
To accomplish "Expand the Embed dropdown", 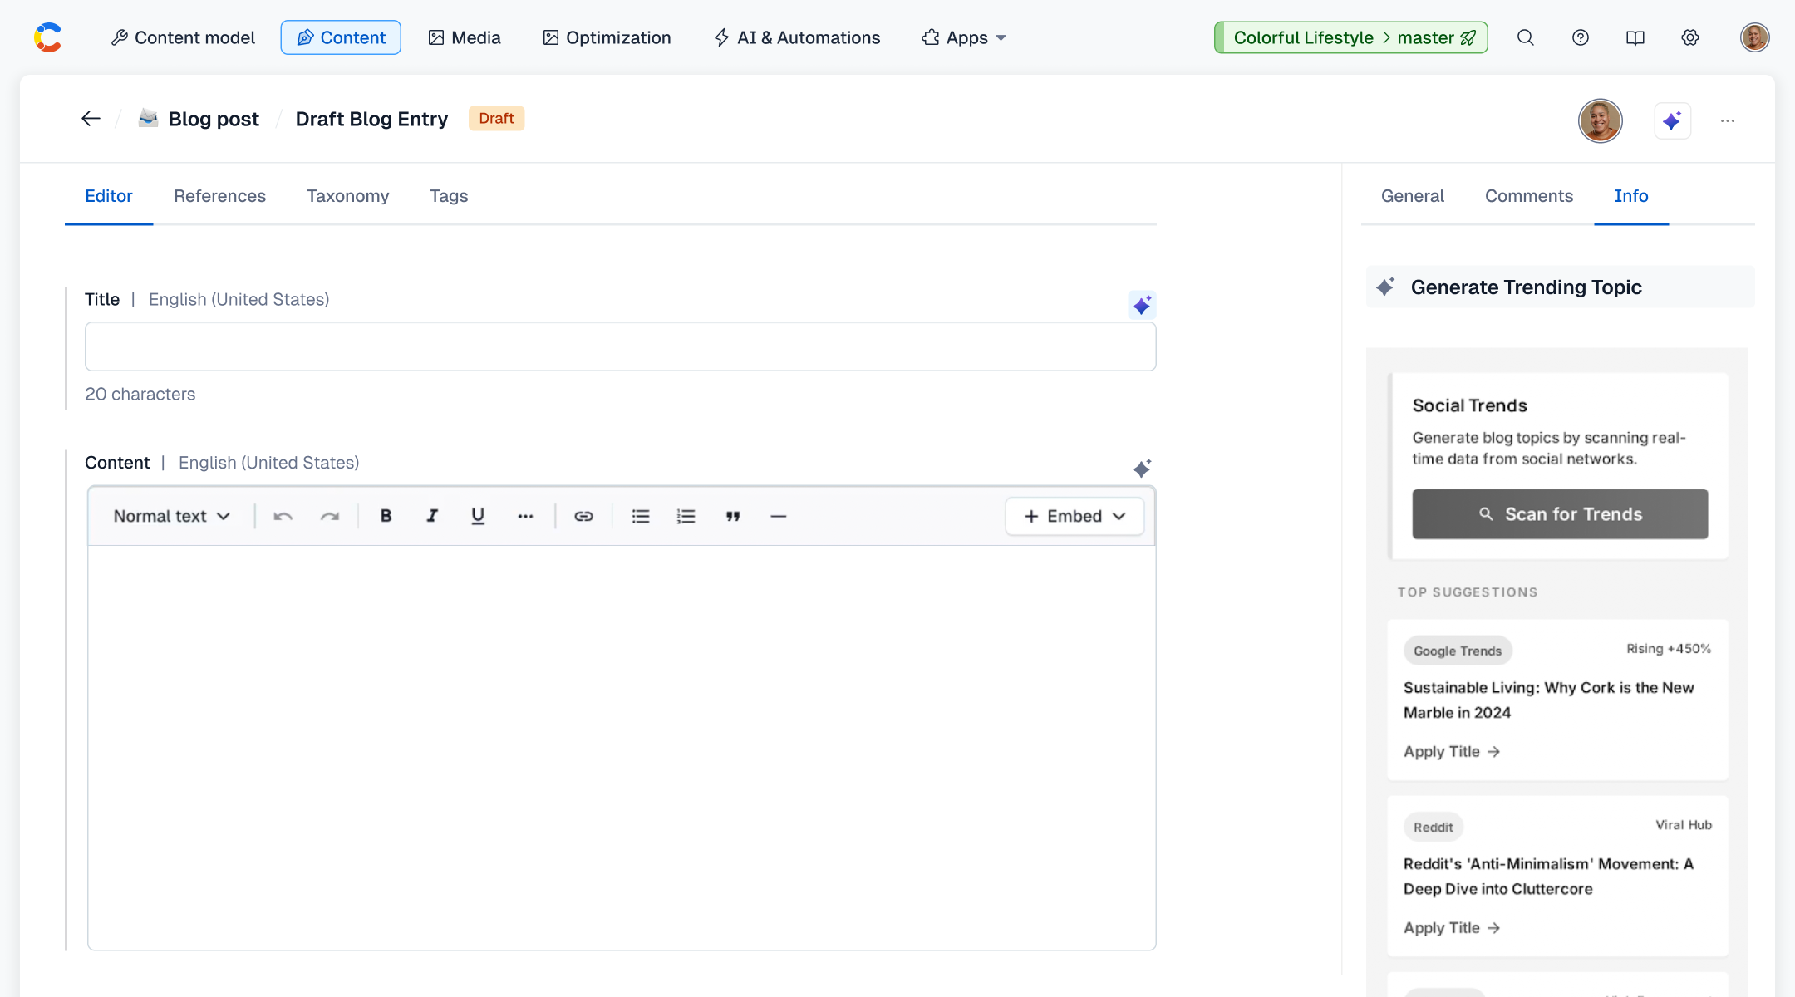I will coord(1075,516).
